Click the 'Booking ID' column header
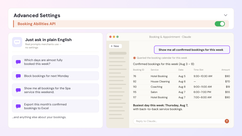The width and height of the screenshot is (242, 136). (x=138, y=70)
